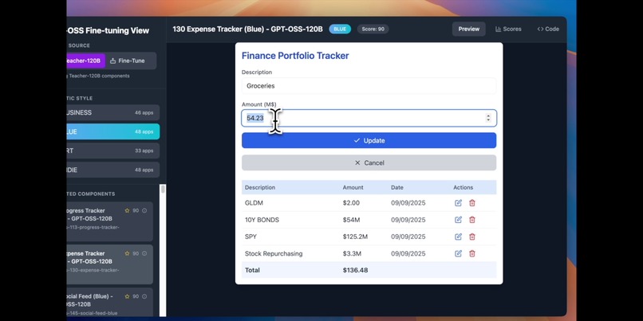Delete the 10Y BONDS entry

point(472,220)
